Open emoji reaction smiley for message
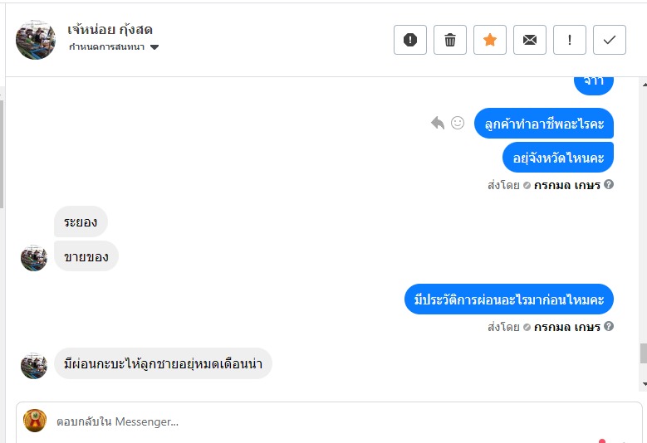The width and height of the screenshot is (647, 443). [458, 123]
